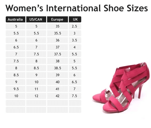151x128 pixels.
Task: Click the Women's International Shoe Sizes title
Action: click(x=77, y=8)
